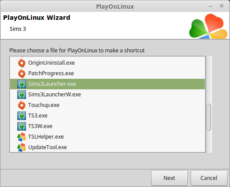Cancel the PlayOnLinux wizard
Screen dimensions: 230x187
point(209,178)
